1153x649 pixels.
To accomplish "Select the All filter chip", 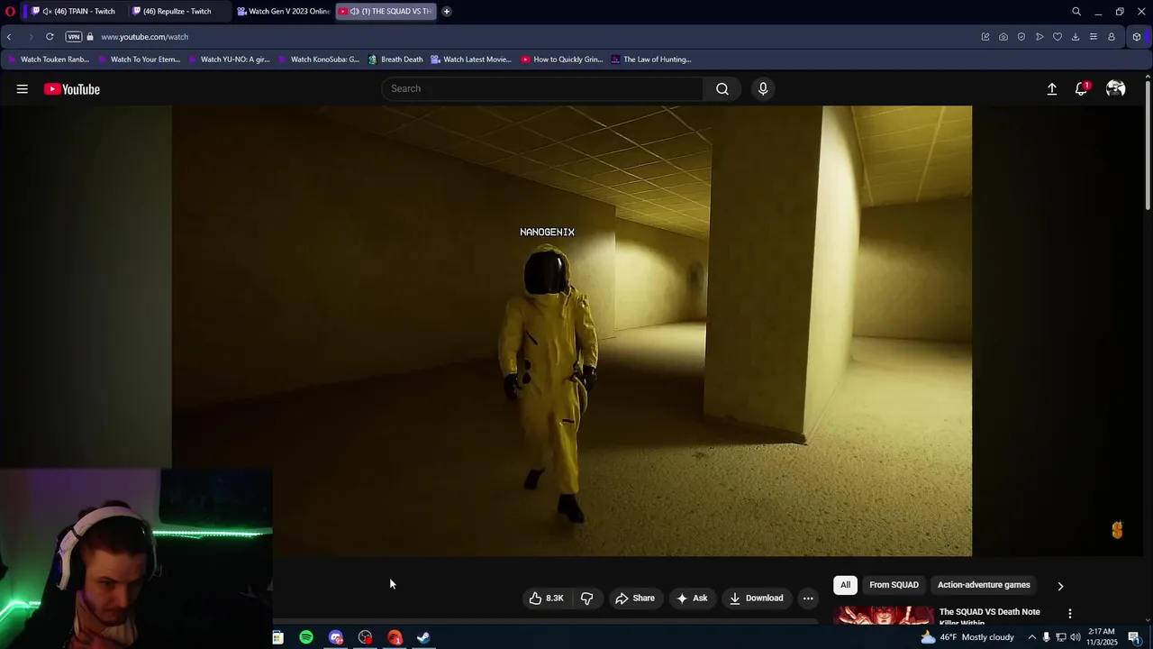I will [845, 585].
